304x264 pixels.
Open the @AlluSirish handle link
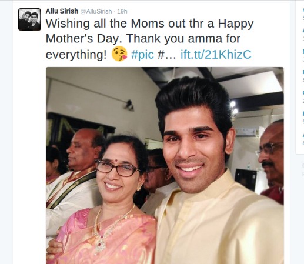[x=96, y=11]
